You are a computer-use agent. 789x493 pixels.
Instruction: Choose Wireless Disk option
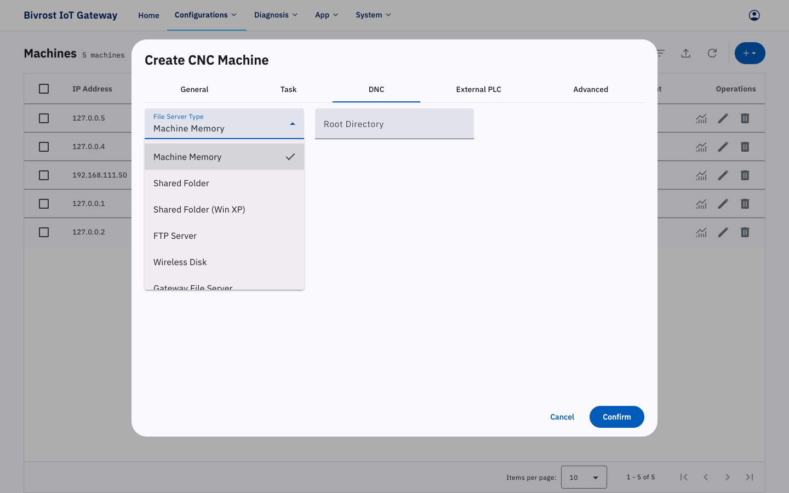[224, 262]
